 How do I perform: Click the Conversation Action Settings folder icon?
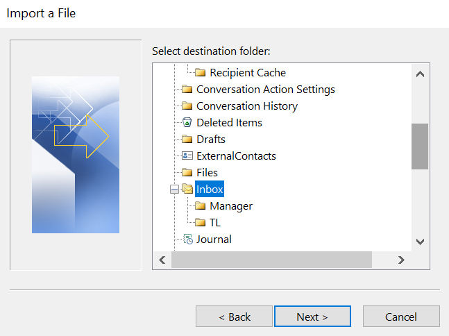coord(187,90)
